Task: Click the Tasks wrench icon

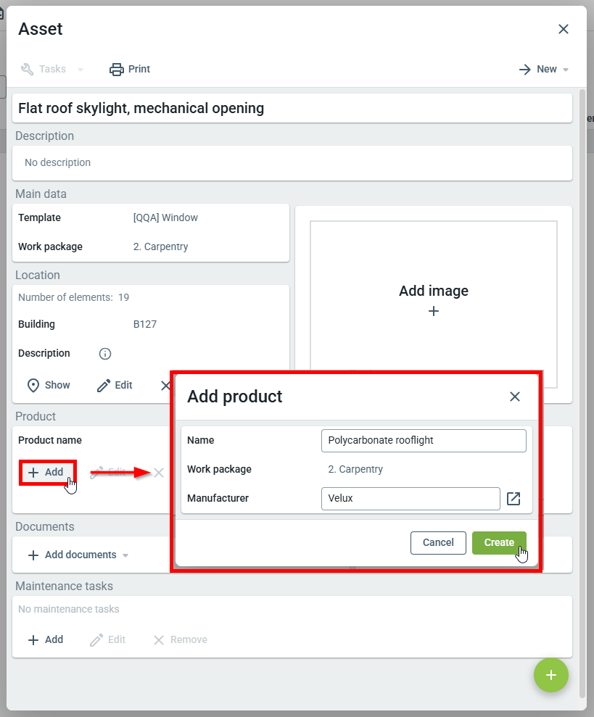Action: 28,70
